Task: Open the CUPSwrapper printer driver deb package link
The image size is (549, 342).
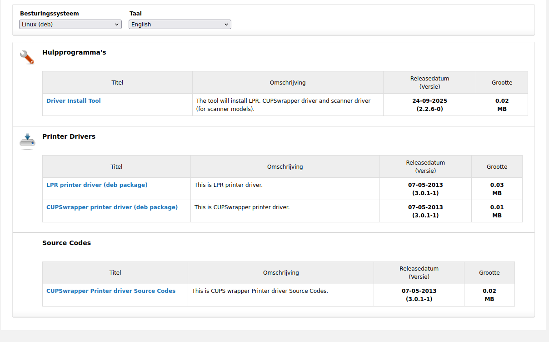Action: tap(112, 207)
